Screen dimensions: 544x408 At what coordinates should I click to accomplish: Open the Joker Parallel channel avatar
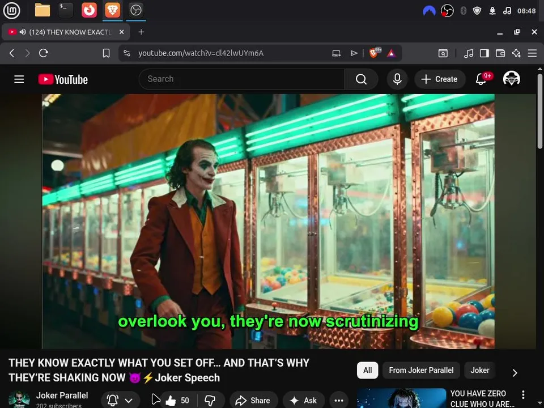click(x=19, y=399)
